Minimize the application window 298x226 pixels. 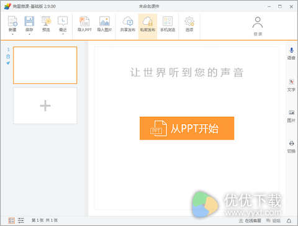(x=269, y=7)
